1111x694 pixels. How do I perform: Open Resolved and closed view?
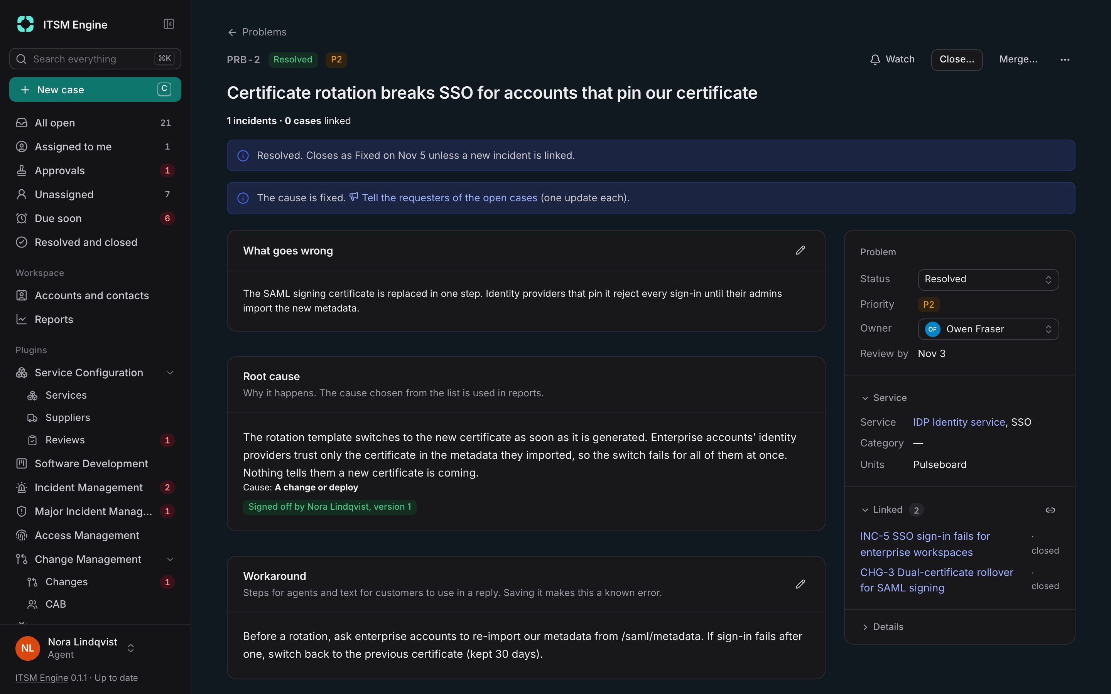95,242
